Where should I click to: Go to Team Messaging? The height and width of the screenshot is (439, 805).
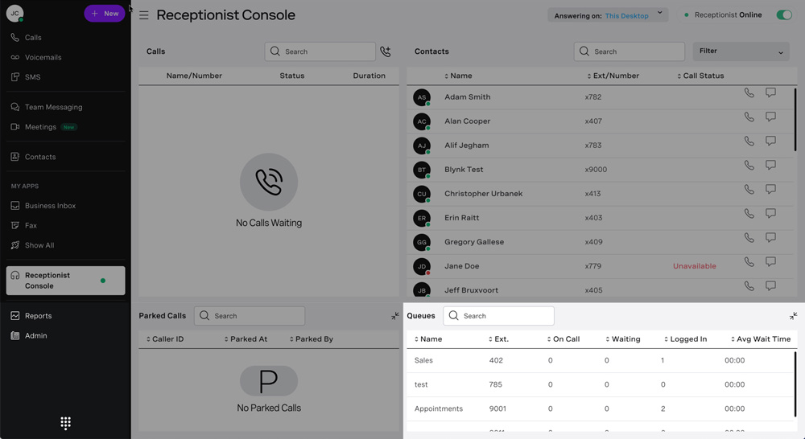(x=53, y=107)
